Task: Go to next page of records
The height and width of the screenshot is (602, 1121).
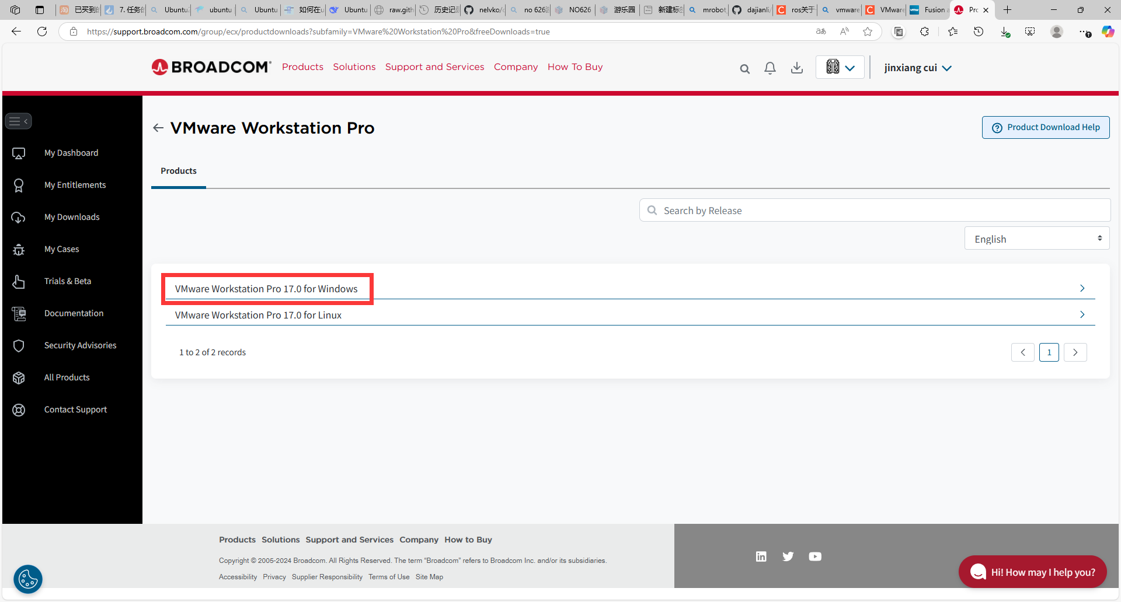Action: tap(1075, 352)
